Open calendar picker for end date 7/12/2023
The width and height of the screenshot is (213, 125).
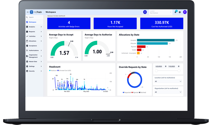(179, 66)
